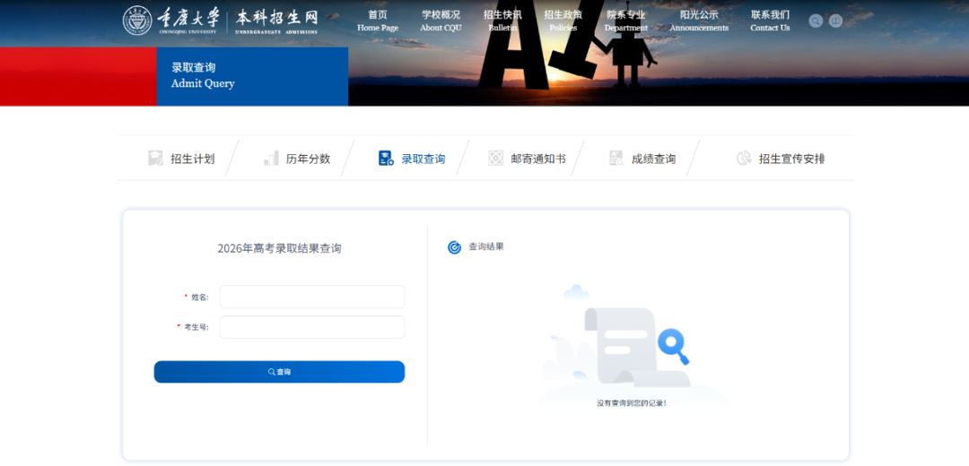This screenshot has height=466, width=969.
Task: Open 院系专业 Department menu
Action: click(x=626, y=21)
